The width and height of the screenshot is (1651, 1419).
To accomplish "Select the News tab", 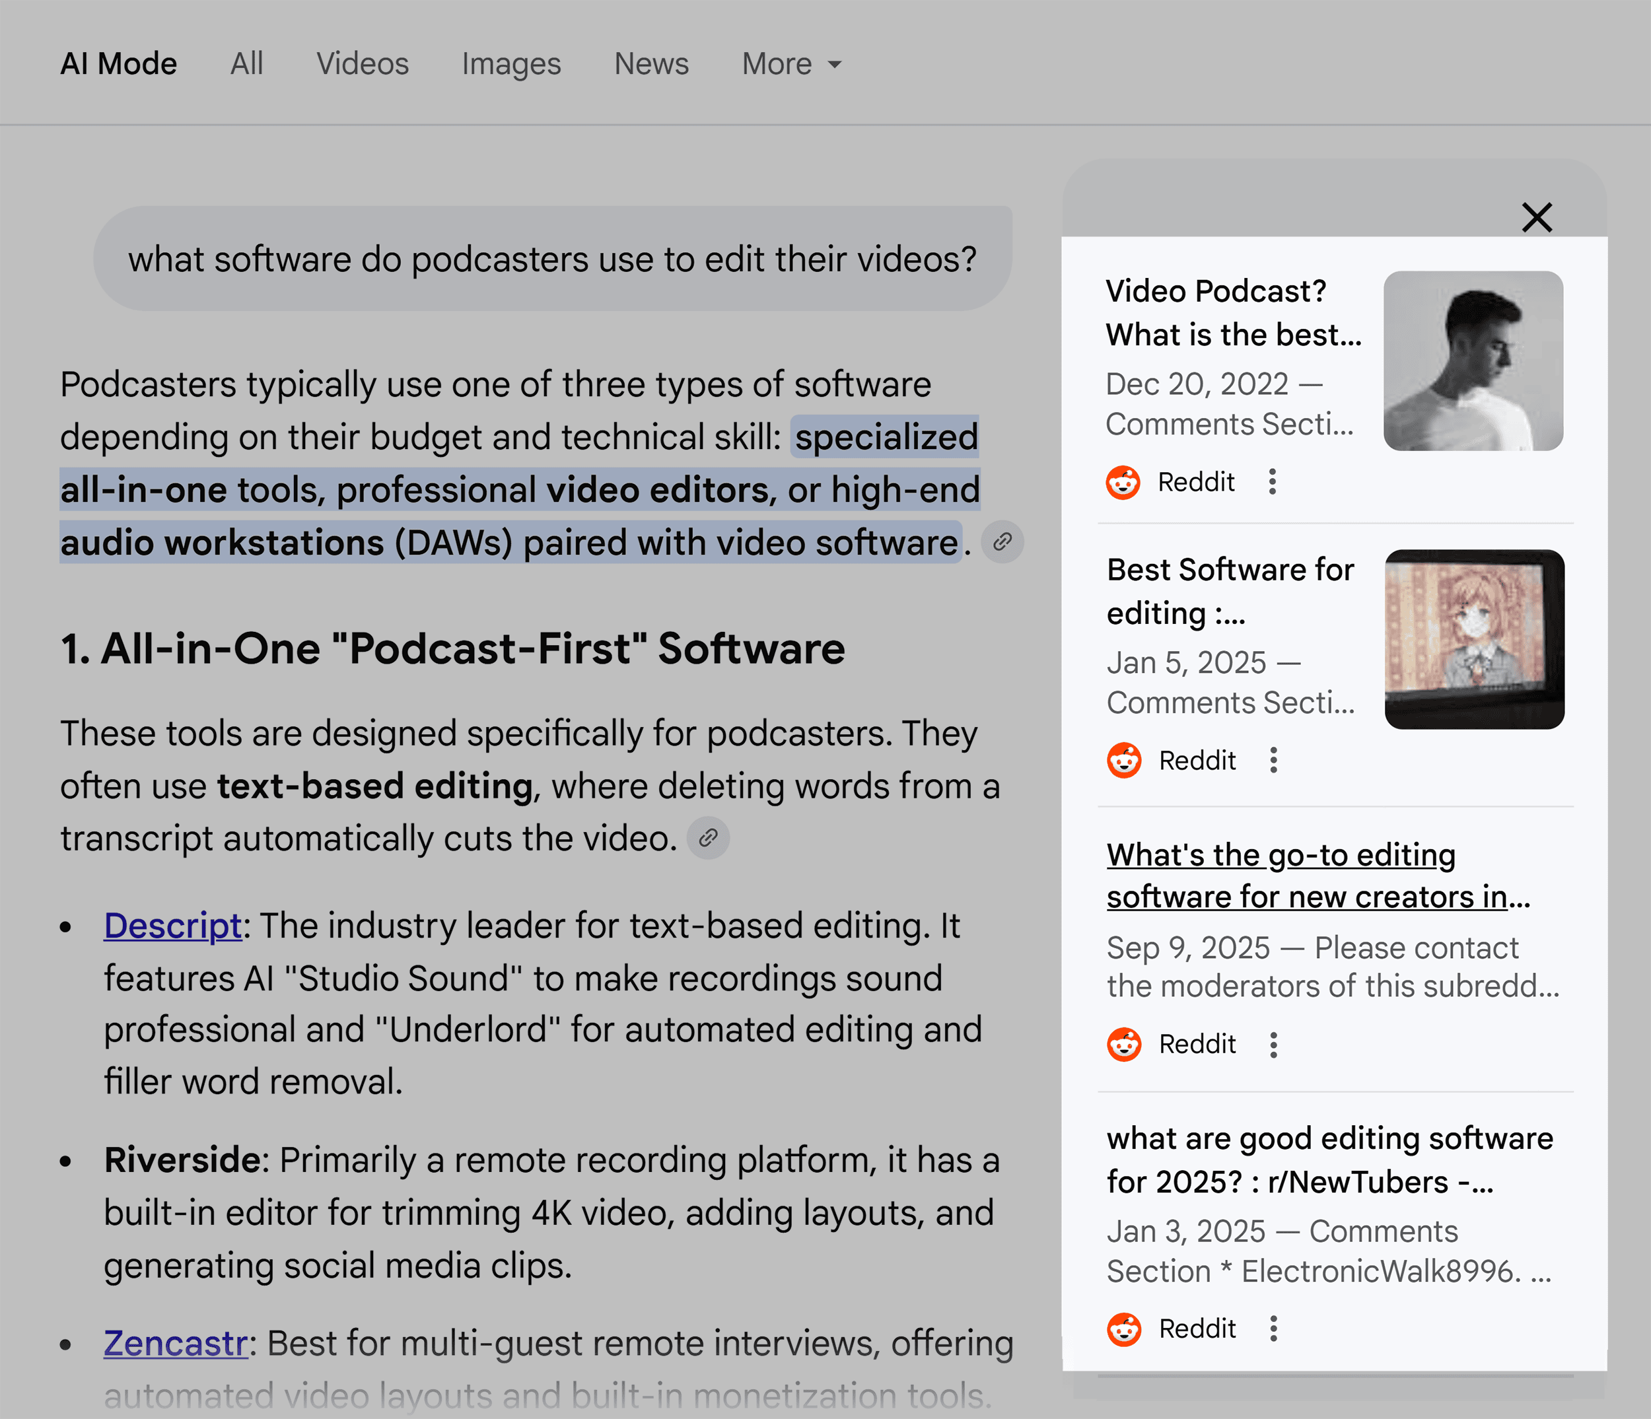I will pos(651,64).
